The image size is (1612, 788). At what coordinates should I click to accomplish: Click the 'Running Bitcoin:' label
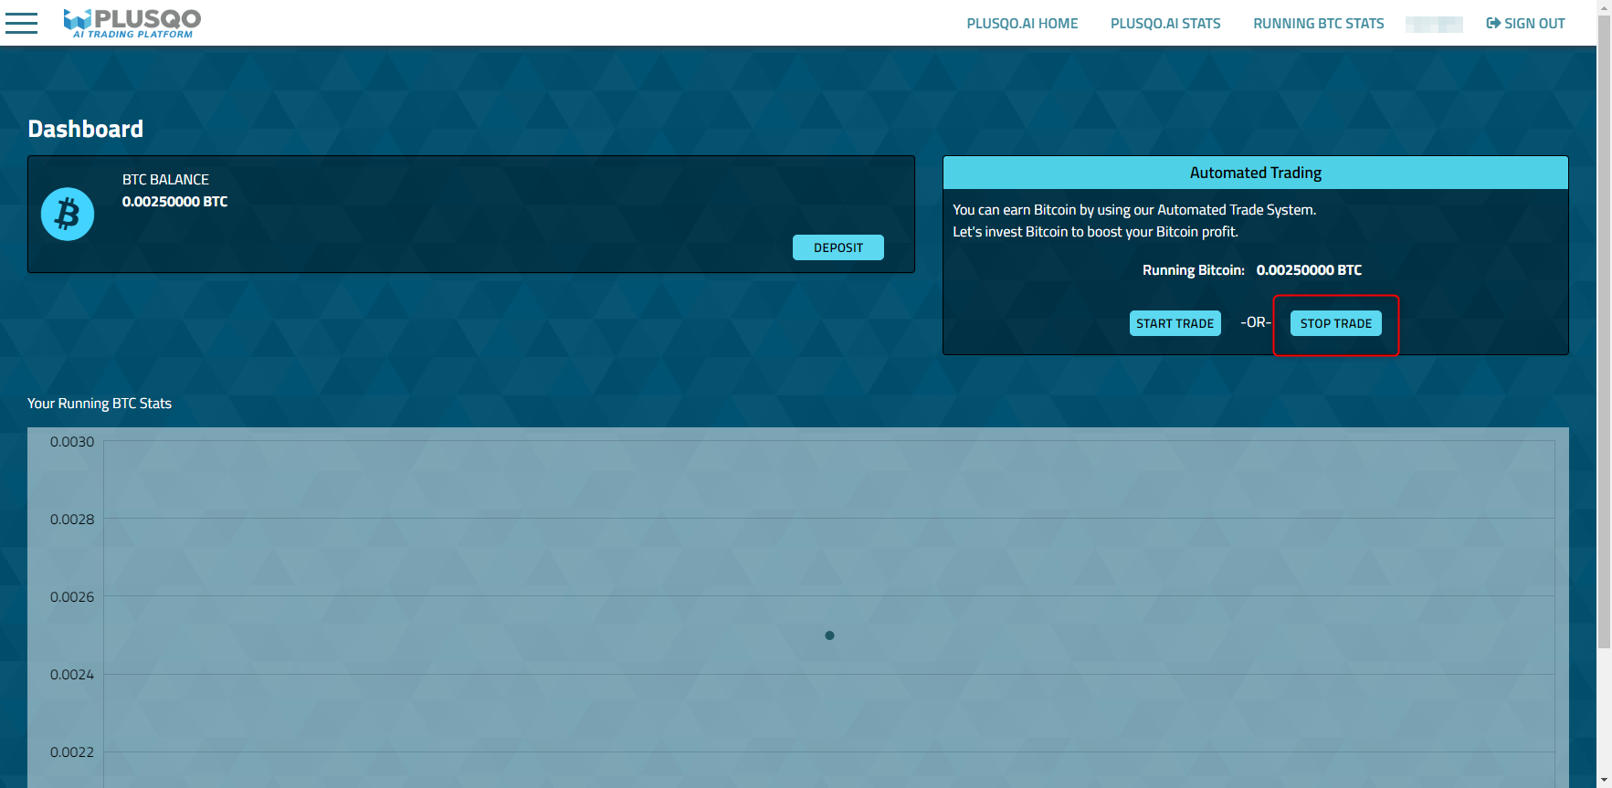click(x=1194, y=270)
